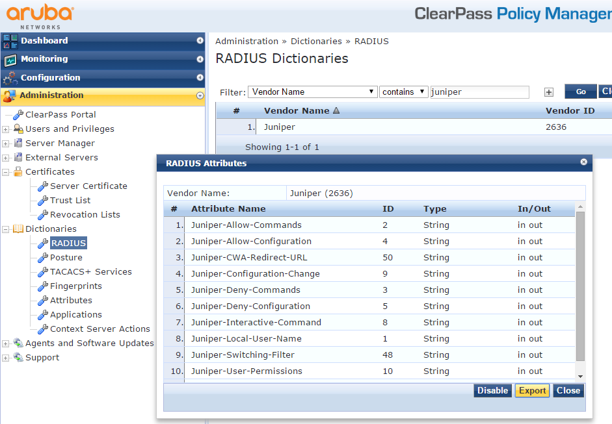This screenshot has width=612, height=424.
Task: Collapse the Administration section arrow
Action: coord(200,95)
